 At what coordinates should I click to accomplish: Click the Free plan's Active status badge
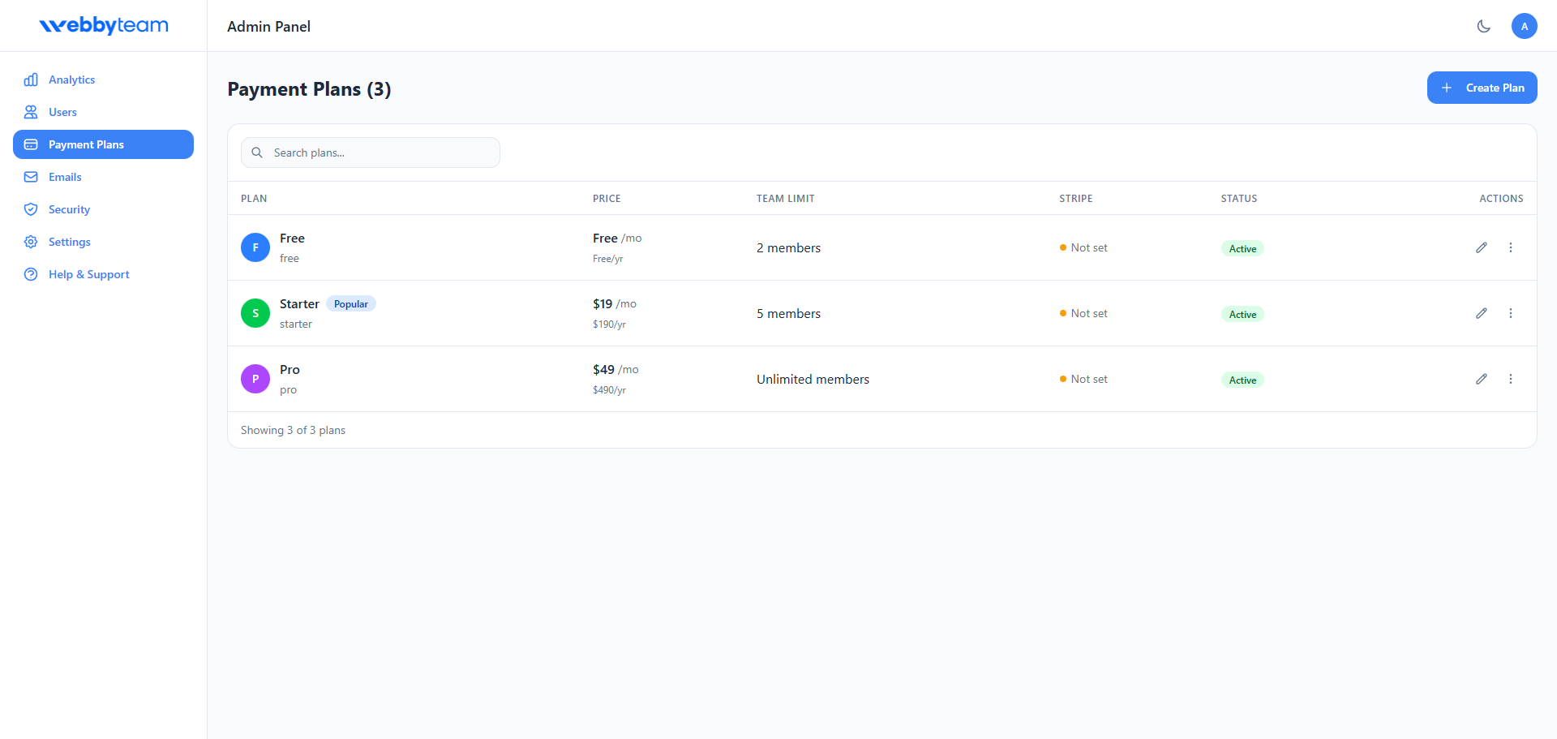[x=1242, y=249]
